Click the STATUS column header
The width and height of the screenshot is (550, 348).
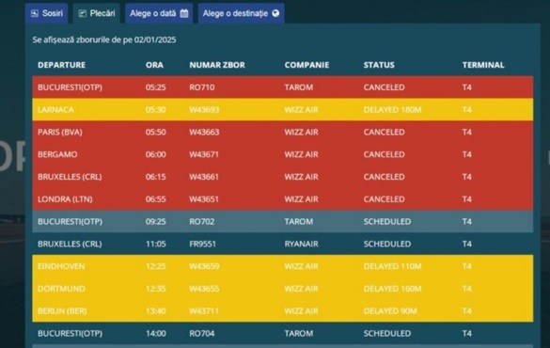pos(379,65)
